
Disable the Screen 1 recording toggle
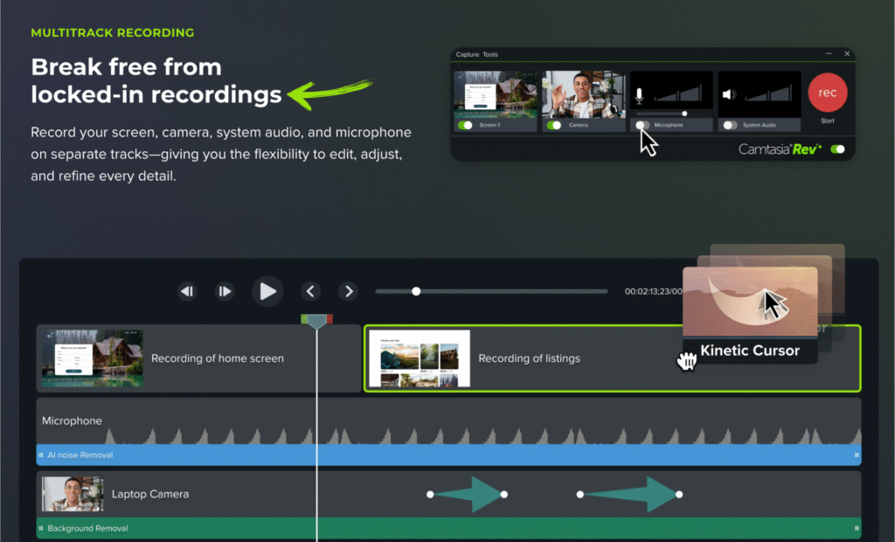(x=466, y=125)
